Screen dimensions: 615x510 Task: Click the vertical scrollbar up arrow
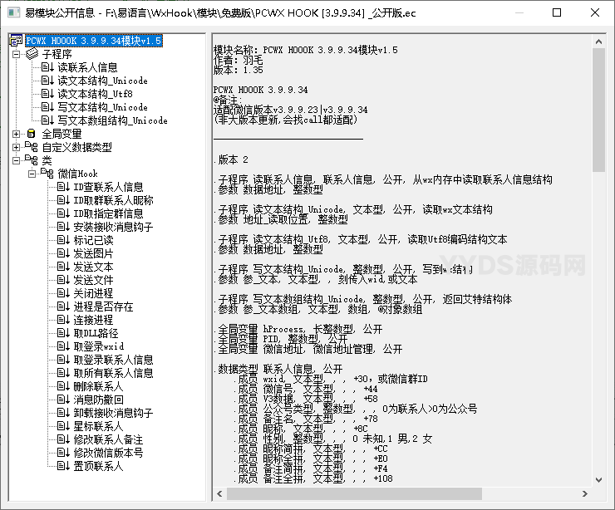[x=598, y=42]
